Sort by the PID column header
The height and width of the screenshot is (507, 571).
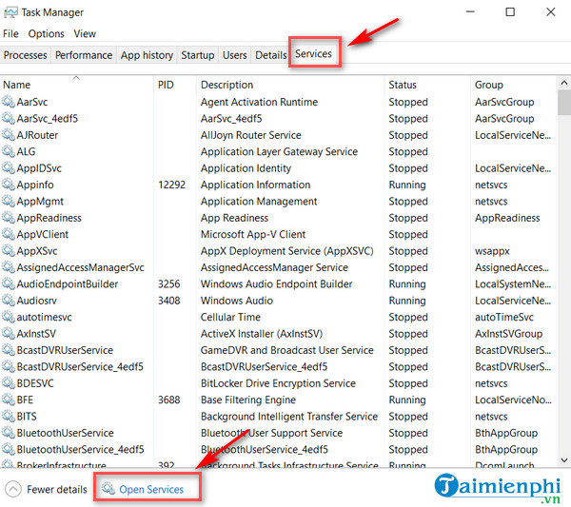175,85
